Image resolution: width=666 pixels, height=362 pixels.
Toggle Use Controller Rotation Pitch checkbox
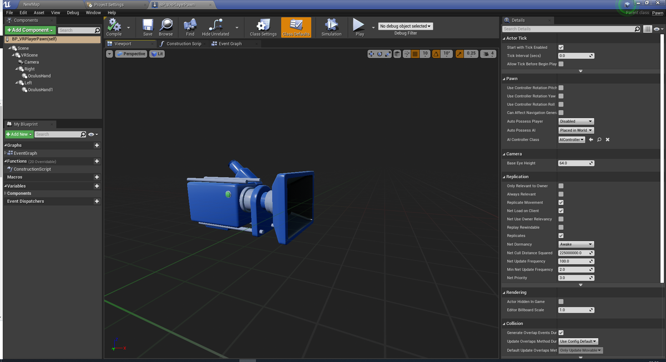[x=561, y=88]
